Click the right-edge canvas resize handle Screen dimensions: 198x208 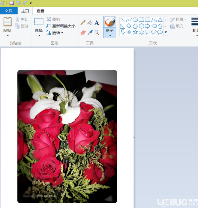click(134, 137)
